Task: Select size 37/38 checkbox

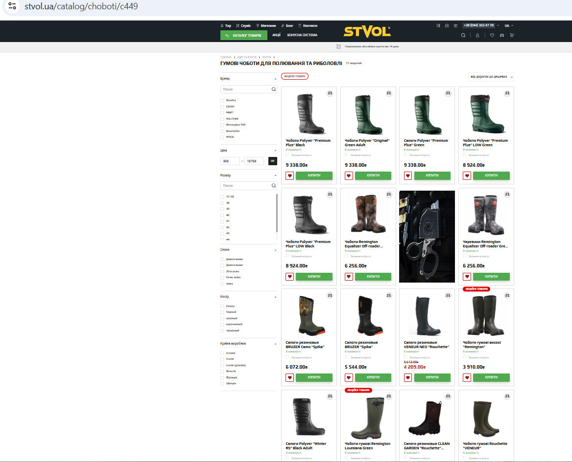Action: pyautogui.click(x=222, y=197)
